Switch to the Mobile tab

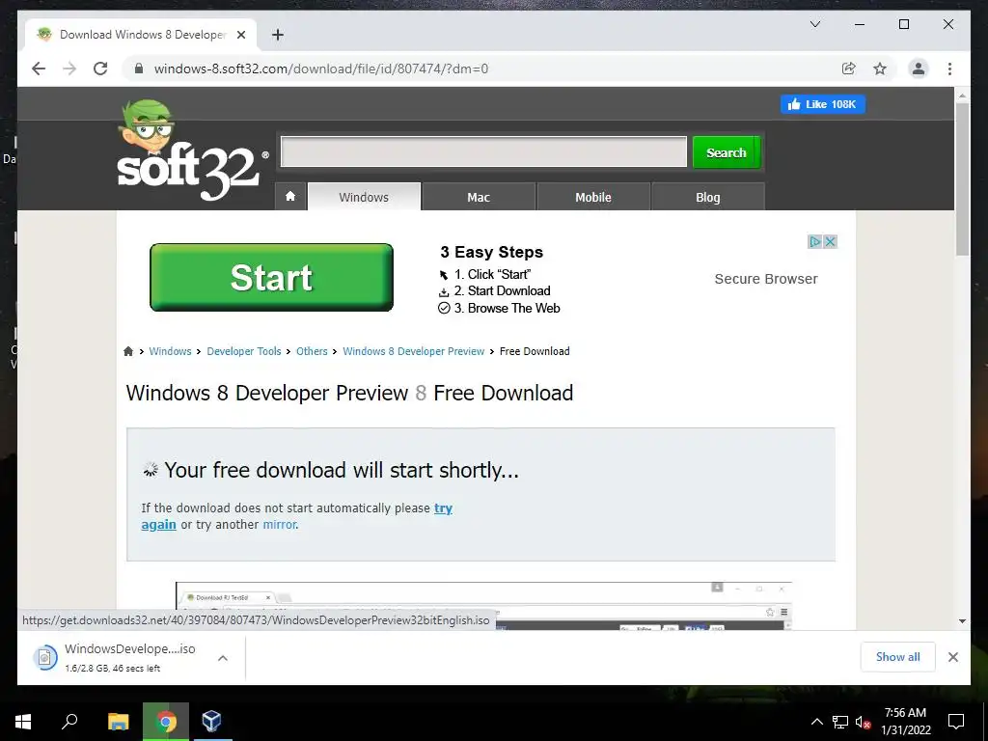[593, 197]
